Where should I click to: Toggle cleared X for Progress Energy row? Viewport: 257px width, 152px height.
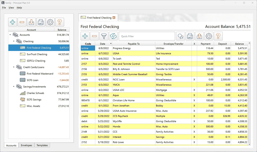(194, 48)
